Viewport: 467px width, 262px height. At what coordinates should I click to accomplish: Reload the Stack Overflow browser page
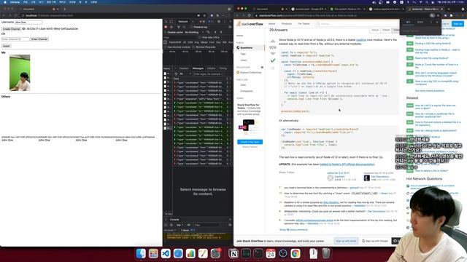(x=250, y=15)
